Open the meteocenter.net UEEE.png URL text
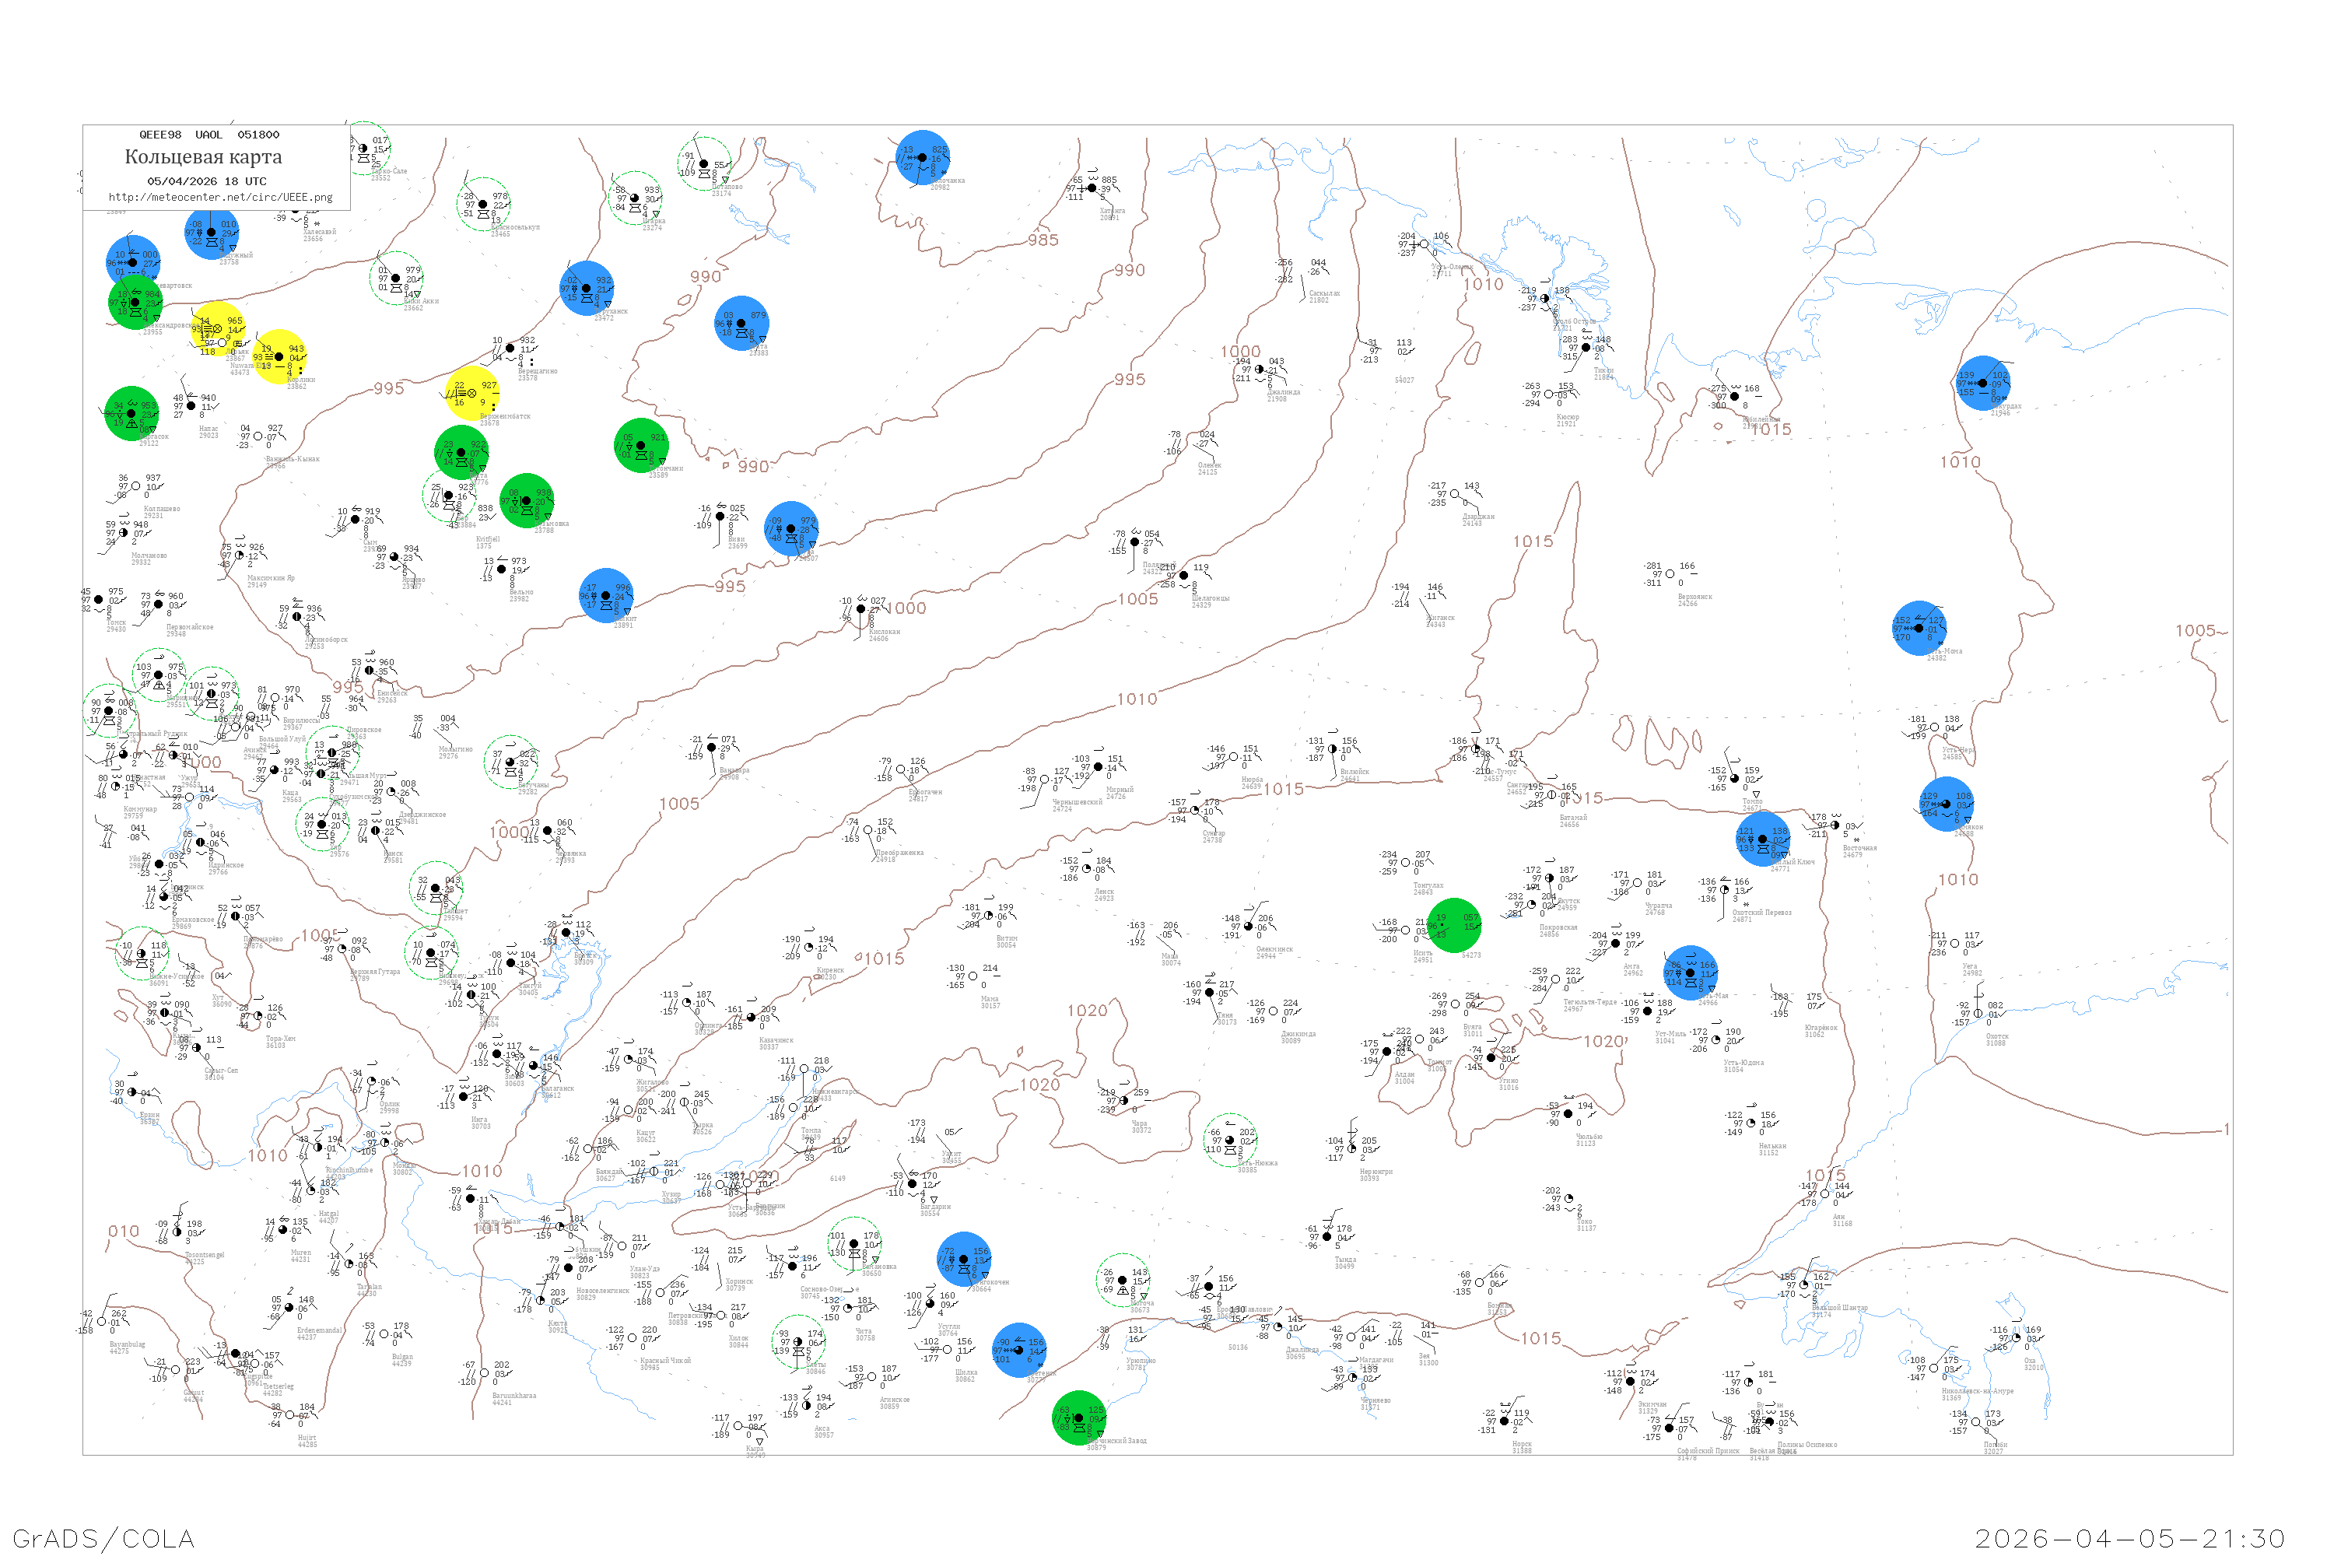This screenshot has height=1556, width=2334. 220,197
